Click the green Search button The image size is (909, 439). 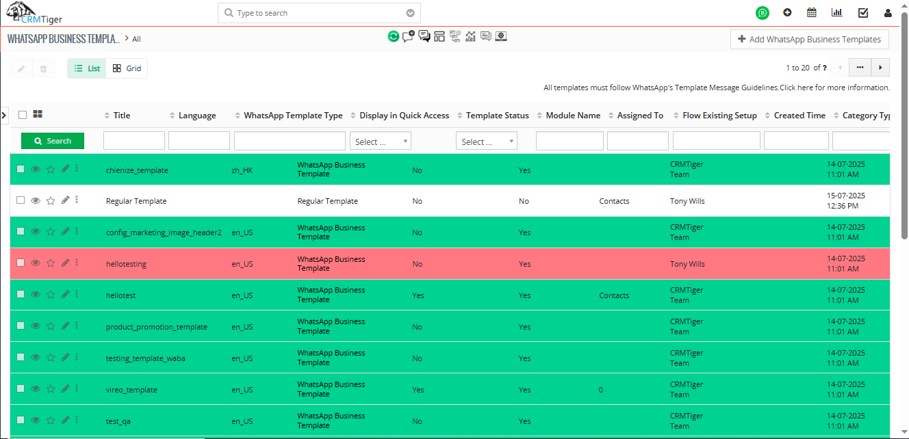[x=53, y=141]
